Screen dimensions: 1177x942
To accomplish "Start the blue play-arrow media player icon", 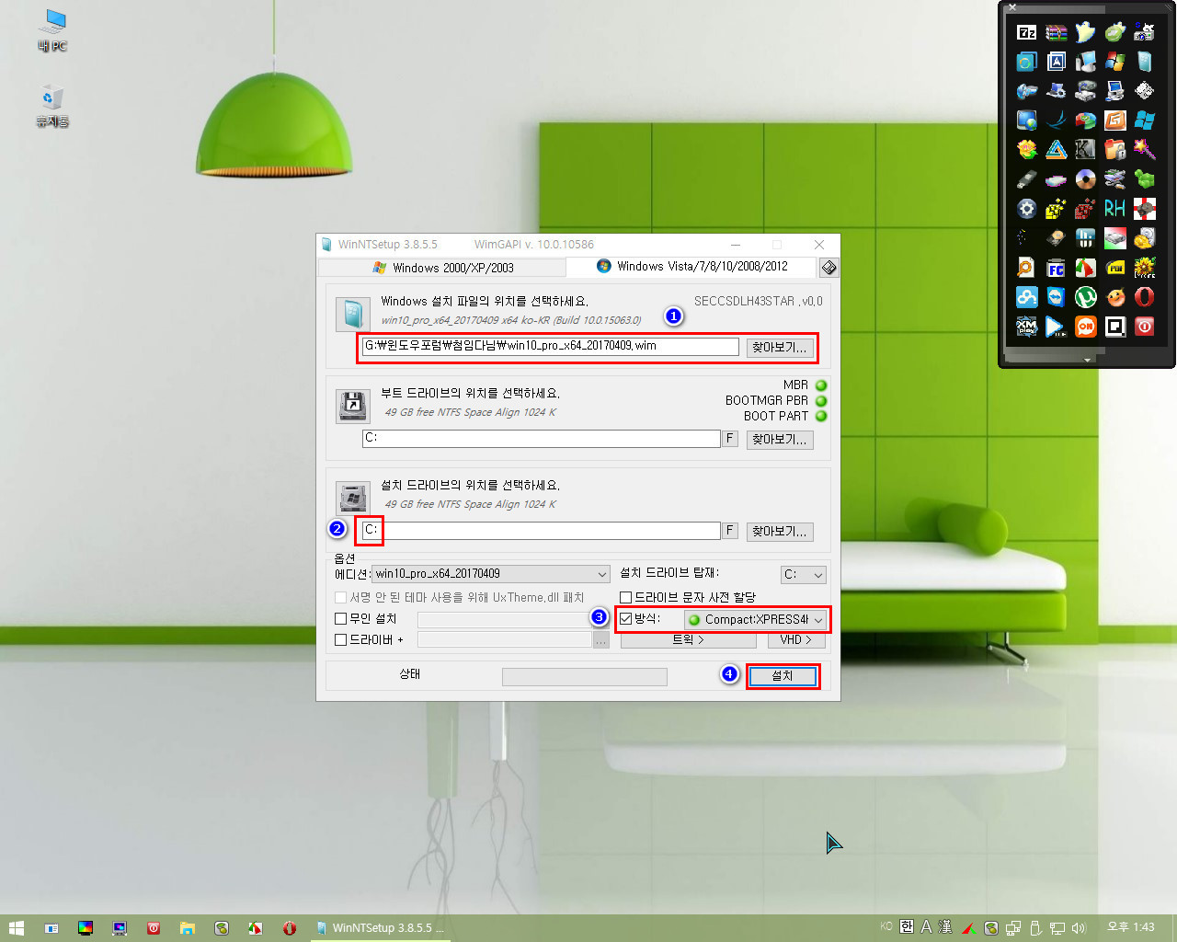I will 1057,327.
